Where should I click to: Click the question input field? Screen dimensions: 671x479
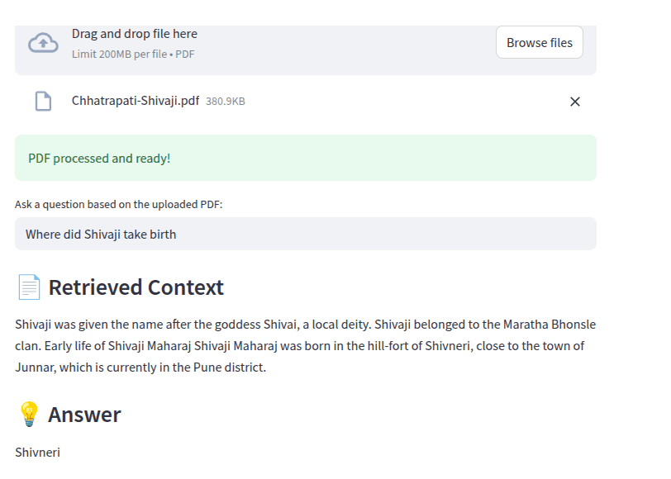(306, 234)
